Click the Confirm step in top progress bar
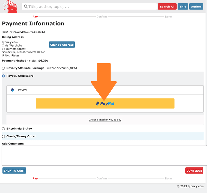The width and height of the screenshot is (207, 193). point(102,17)
